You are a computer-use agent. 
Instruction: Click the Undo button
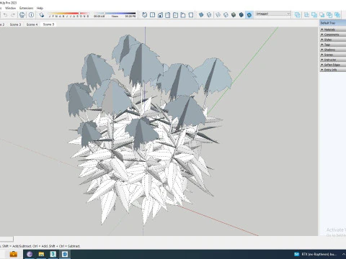pyautogui.click(x=5, y=15)
